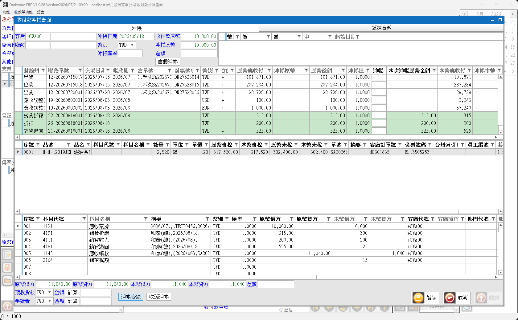Select the 歷程 radio button in background window
The width and height of the screenshot is (518, 320).
coord(281,310)
